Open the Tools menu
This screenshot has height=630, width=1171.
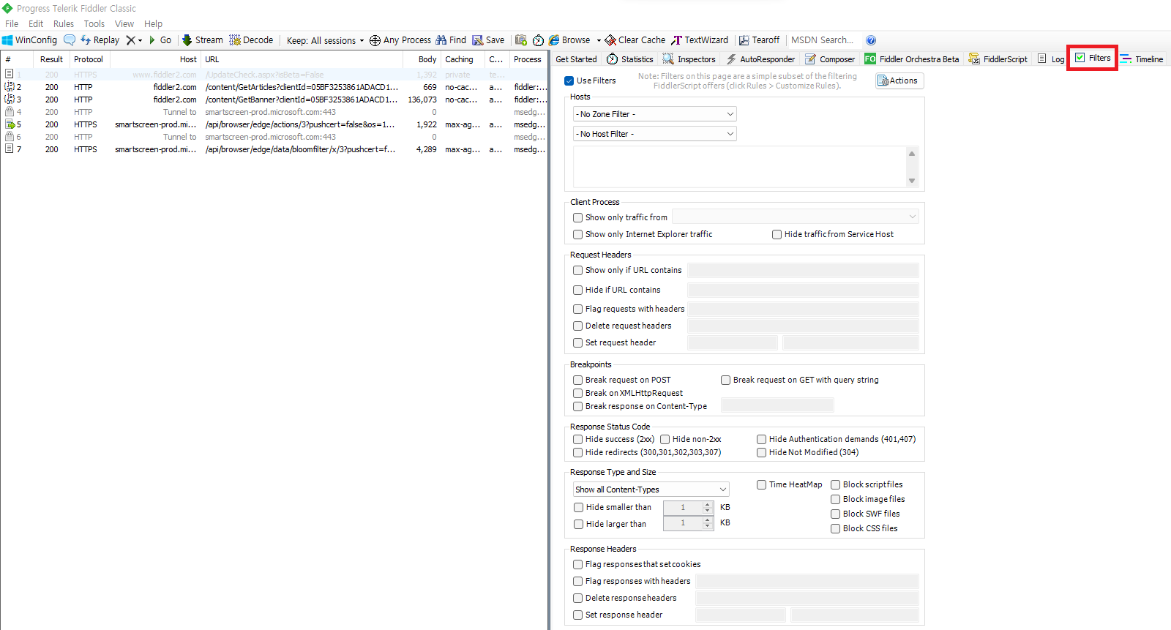click(x=94, y=24)
